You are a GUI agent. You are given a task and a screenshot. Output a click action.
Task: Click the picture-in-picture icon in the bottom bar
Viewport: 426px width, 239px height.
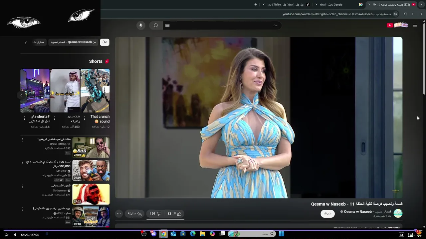410,235
